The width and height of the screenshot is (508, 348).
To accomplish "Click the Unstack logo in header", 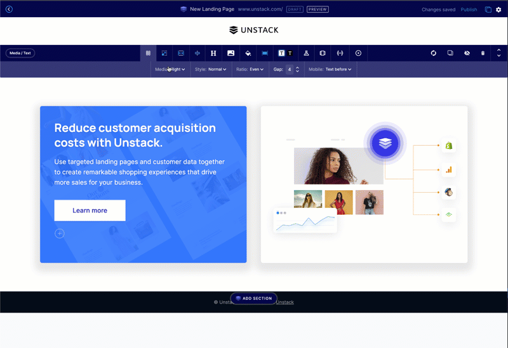I will tap(253, 30).
